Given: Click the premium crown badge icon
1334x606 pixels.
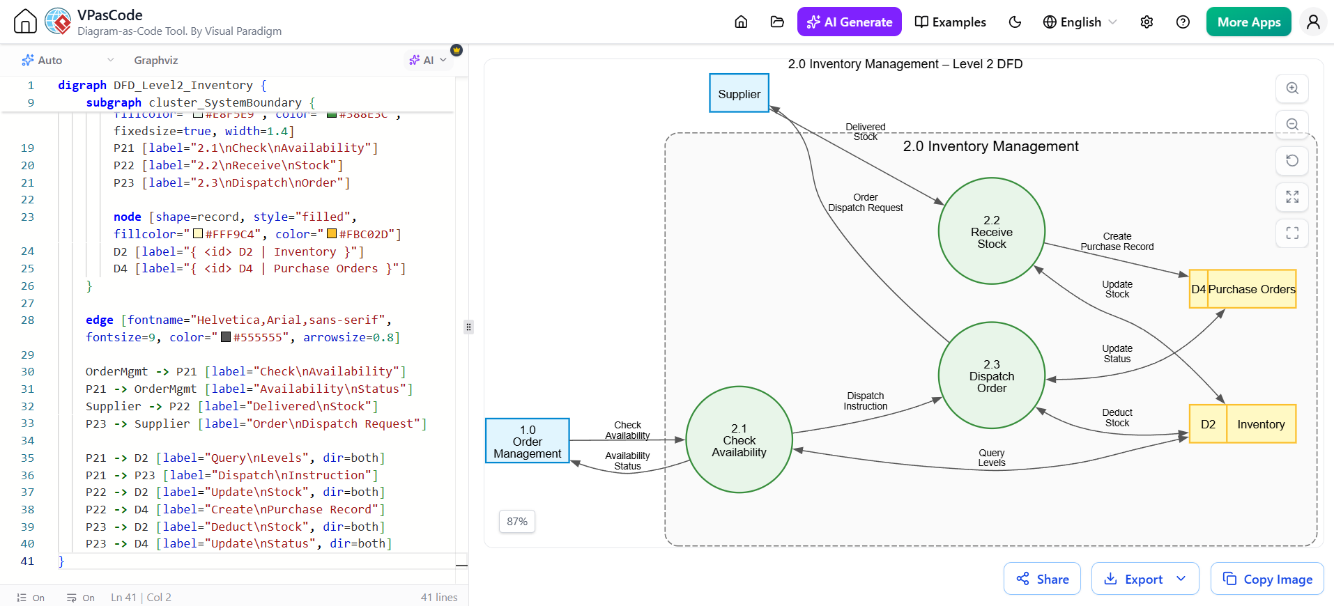Looking at the screenshot, I should 457,50.
